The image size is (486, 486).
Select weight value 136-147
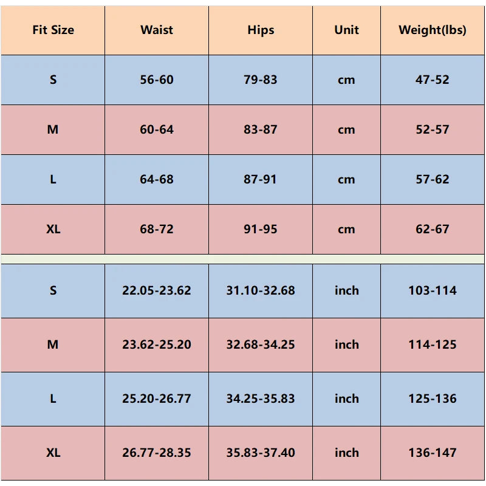pos(433,453)
